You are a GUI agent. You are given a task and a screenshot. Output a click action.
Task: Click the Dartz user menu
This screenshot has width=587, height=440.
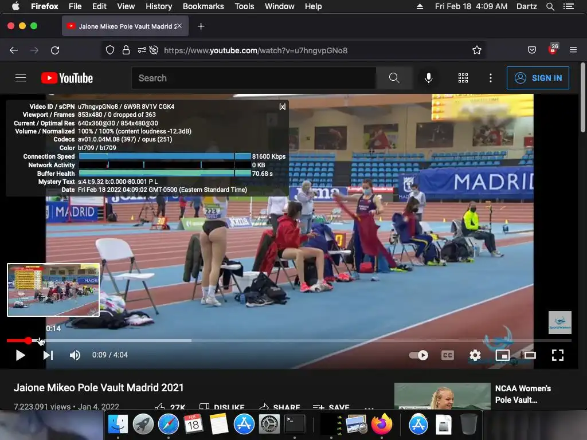pos(526,6)
